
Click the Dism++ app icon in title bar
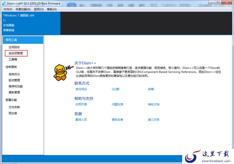(x=4, y=3)
